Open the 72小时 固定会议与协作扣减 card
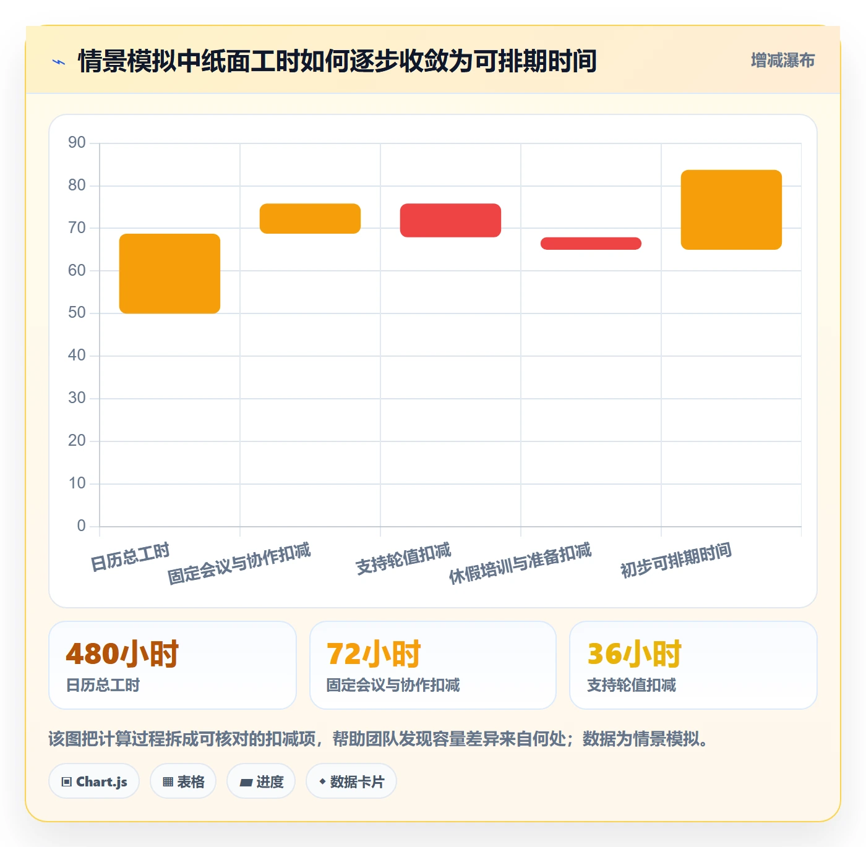This screenshot has height=847, width=866. (x=433, y=665)
